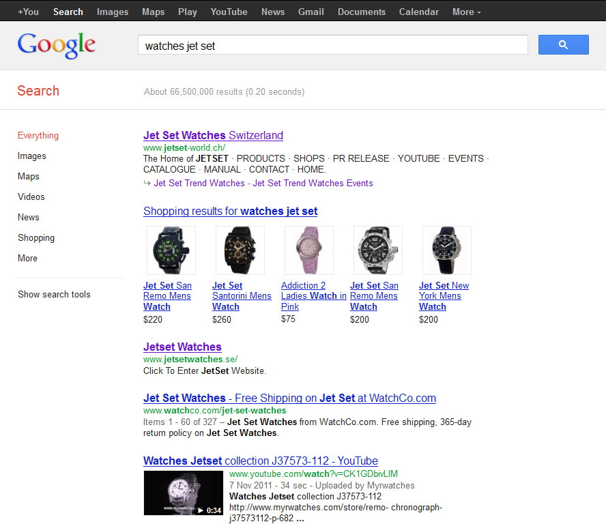Image resolution: width=606 pixels, height=524 pixels.
Task: Filter results by Videos in sidebar
Action: pyautogui.click(x=31, y=196)
